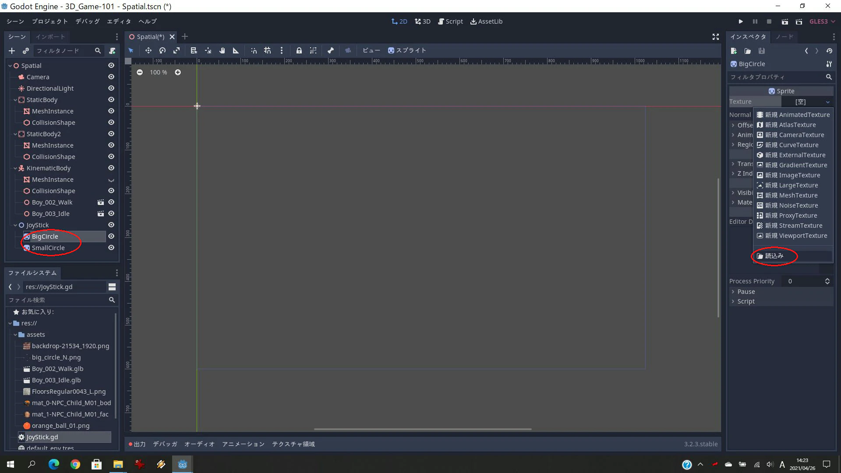Activate the Pan mode hand tool
This screenshot has width=841, height=473.
222,50
